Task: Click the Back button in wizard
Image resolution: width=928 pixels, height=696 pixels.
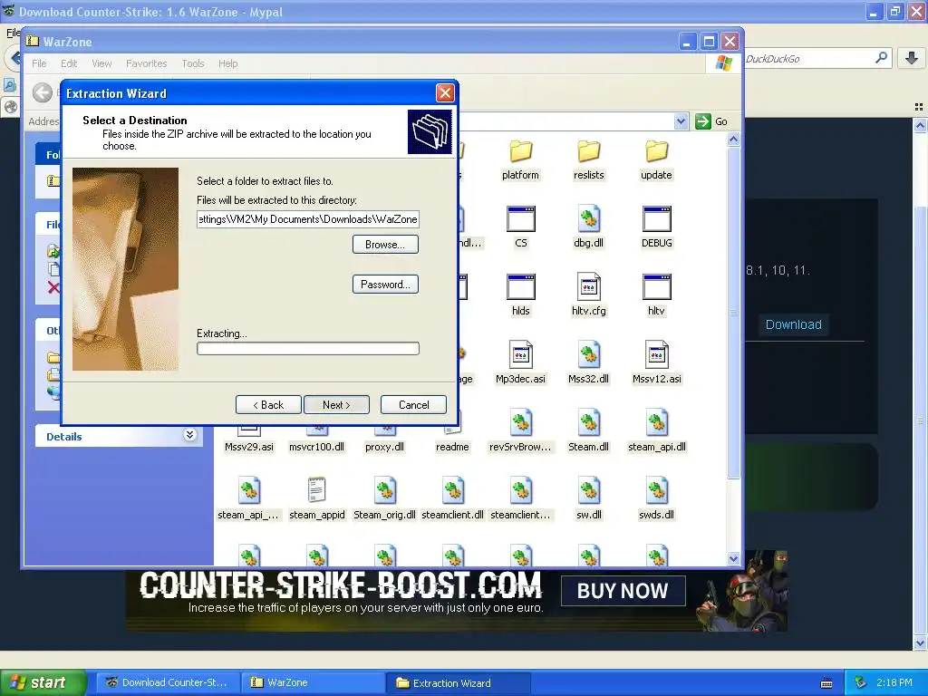Action: pyautogui.click(x=268, y=405)
